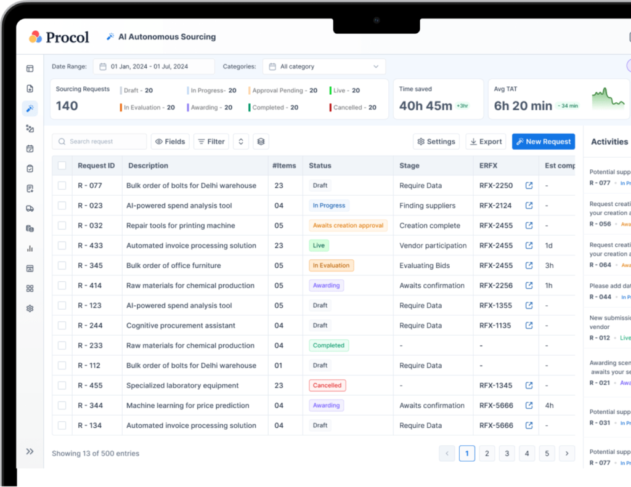This screenshot has height=487, width=631.
Task: Click the Search request input field
Action: [x=100, y=142]
